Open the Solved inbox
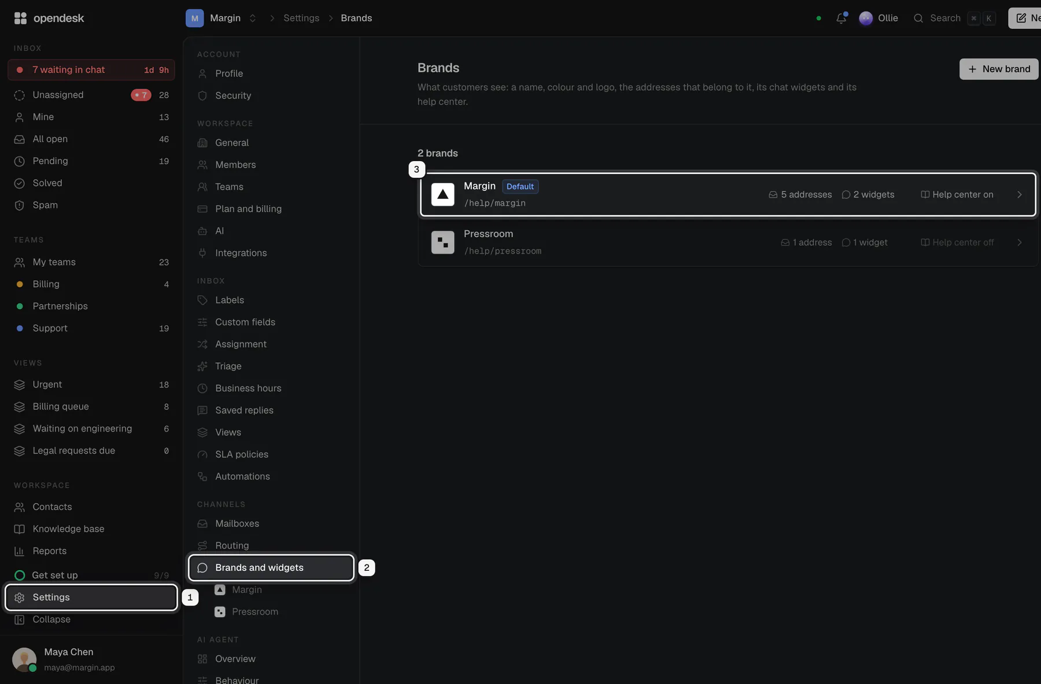Screen dimensions: 1041x684 pos(91,183)
